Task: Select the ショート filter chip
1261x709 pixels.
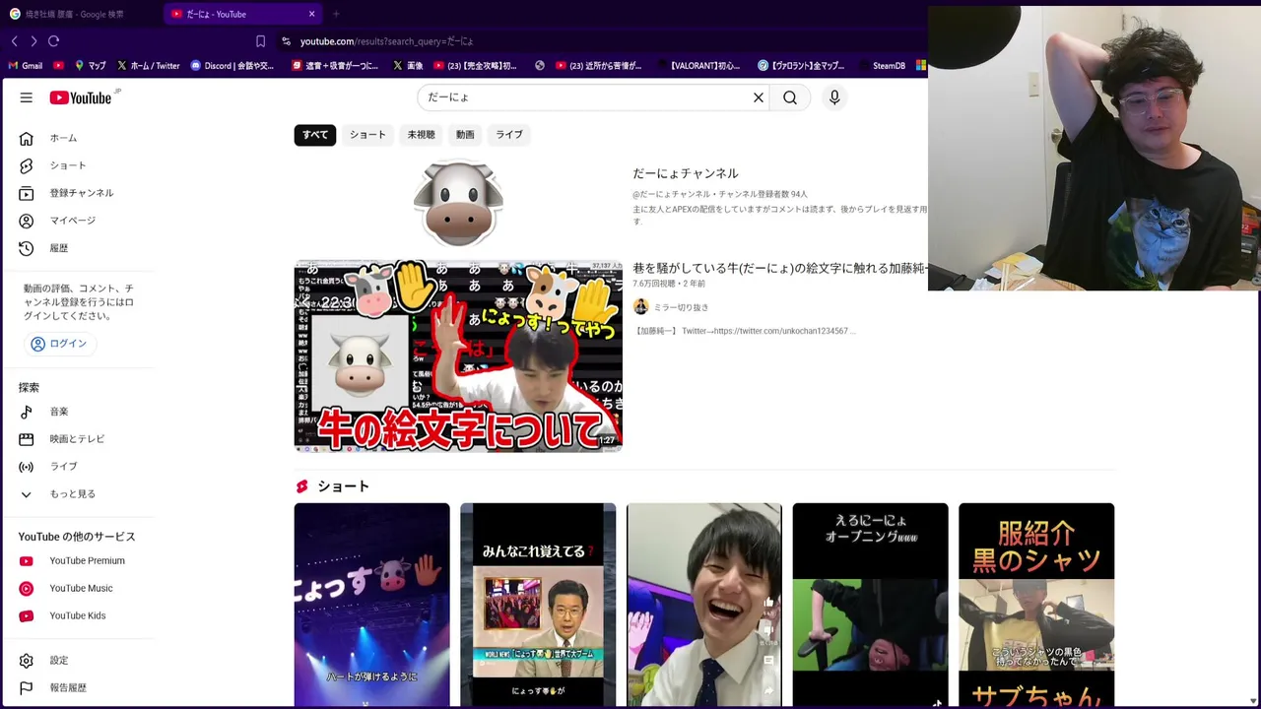Action: [367, 135]
